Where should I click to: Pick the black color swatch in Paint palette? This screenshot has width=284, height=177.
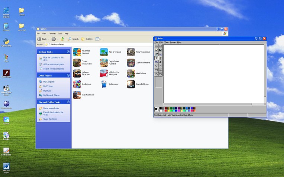(x=161, y=108)
